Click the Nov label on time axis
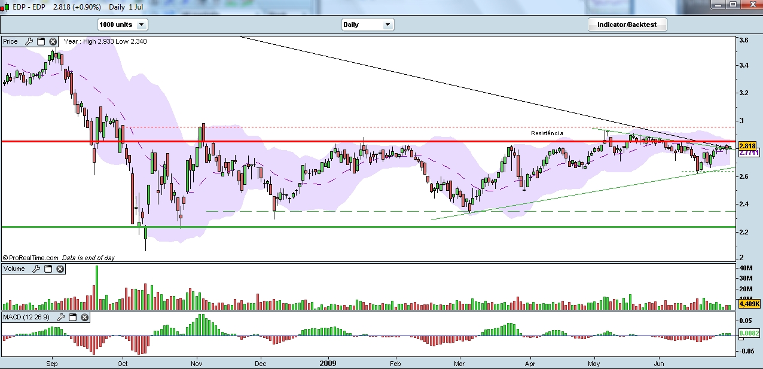The width and height of the screenshot is (763, 369). [197, 363]
